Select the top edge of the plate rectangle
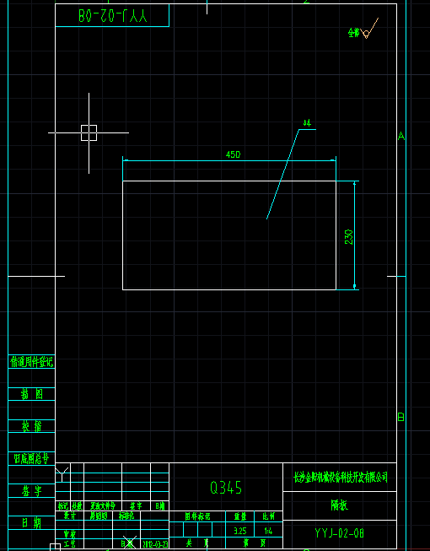430x551 pixels. 229,181
